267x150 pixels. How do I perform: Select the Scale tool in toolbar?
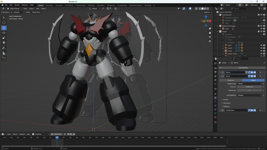coord(4,38)
